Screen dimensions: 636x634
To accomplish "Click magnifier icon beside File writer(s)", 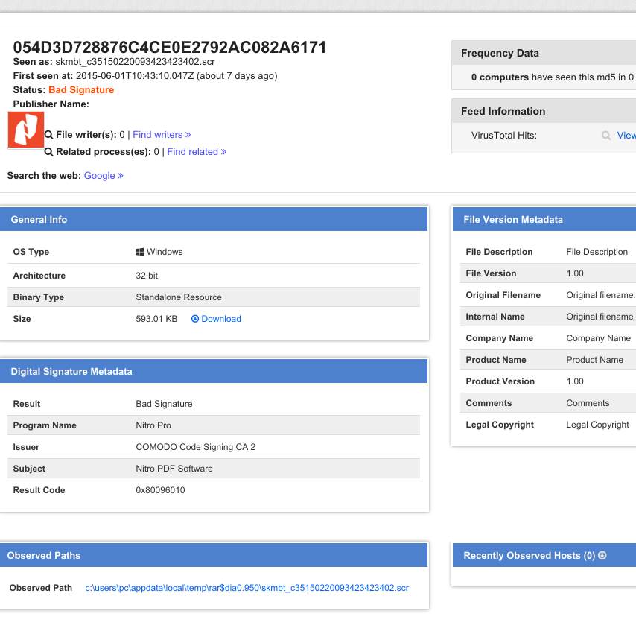I will pyautogui.click(x=49, y=135).
